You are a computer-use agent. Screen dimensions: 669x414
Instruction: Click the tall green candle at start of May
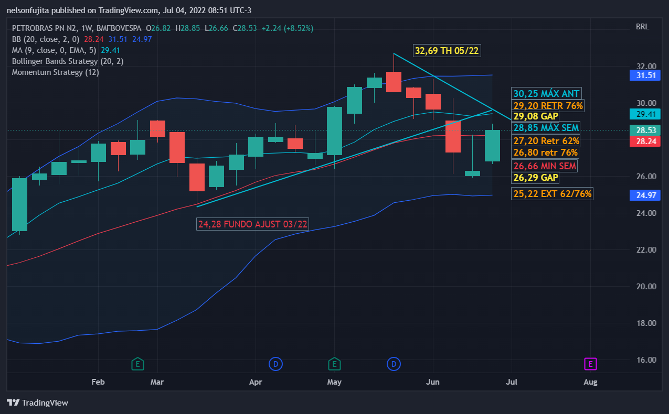[x=334, y=131]
